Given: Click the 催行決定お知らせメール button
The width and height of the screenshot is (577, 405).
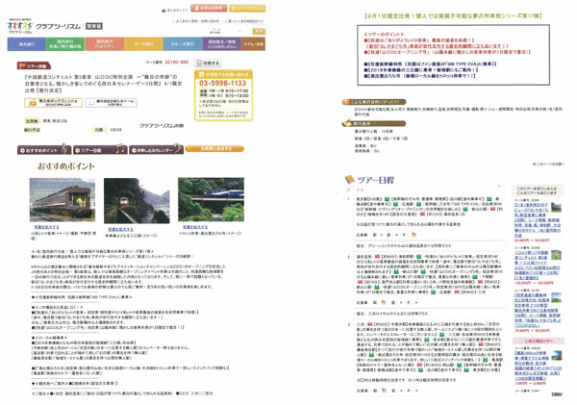Looking at the screenshot, I should pyautogui.click(x=112, y=103).
